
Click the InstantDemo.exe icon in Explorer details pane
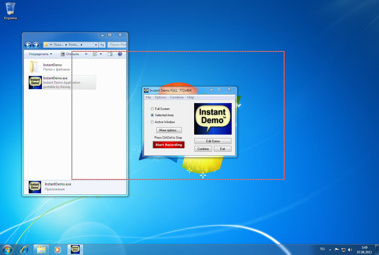click(35, 187)
